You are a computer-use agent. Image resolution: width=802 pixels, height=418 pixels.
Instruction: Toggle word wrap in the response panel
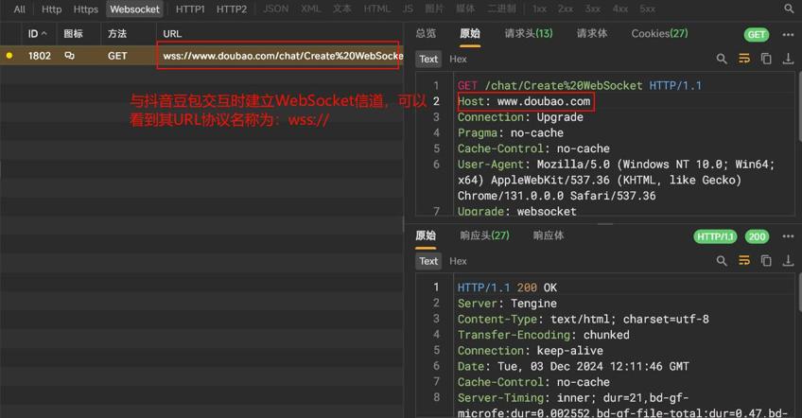point(744,261)
